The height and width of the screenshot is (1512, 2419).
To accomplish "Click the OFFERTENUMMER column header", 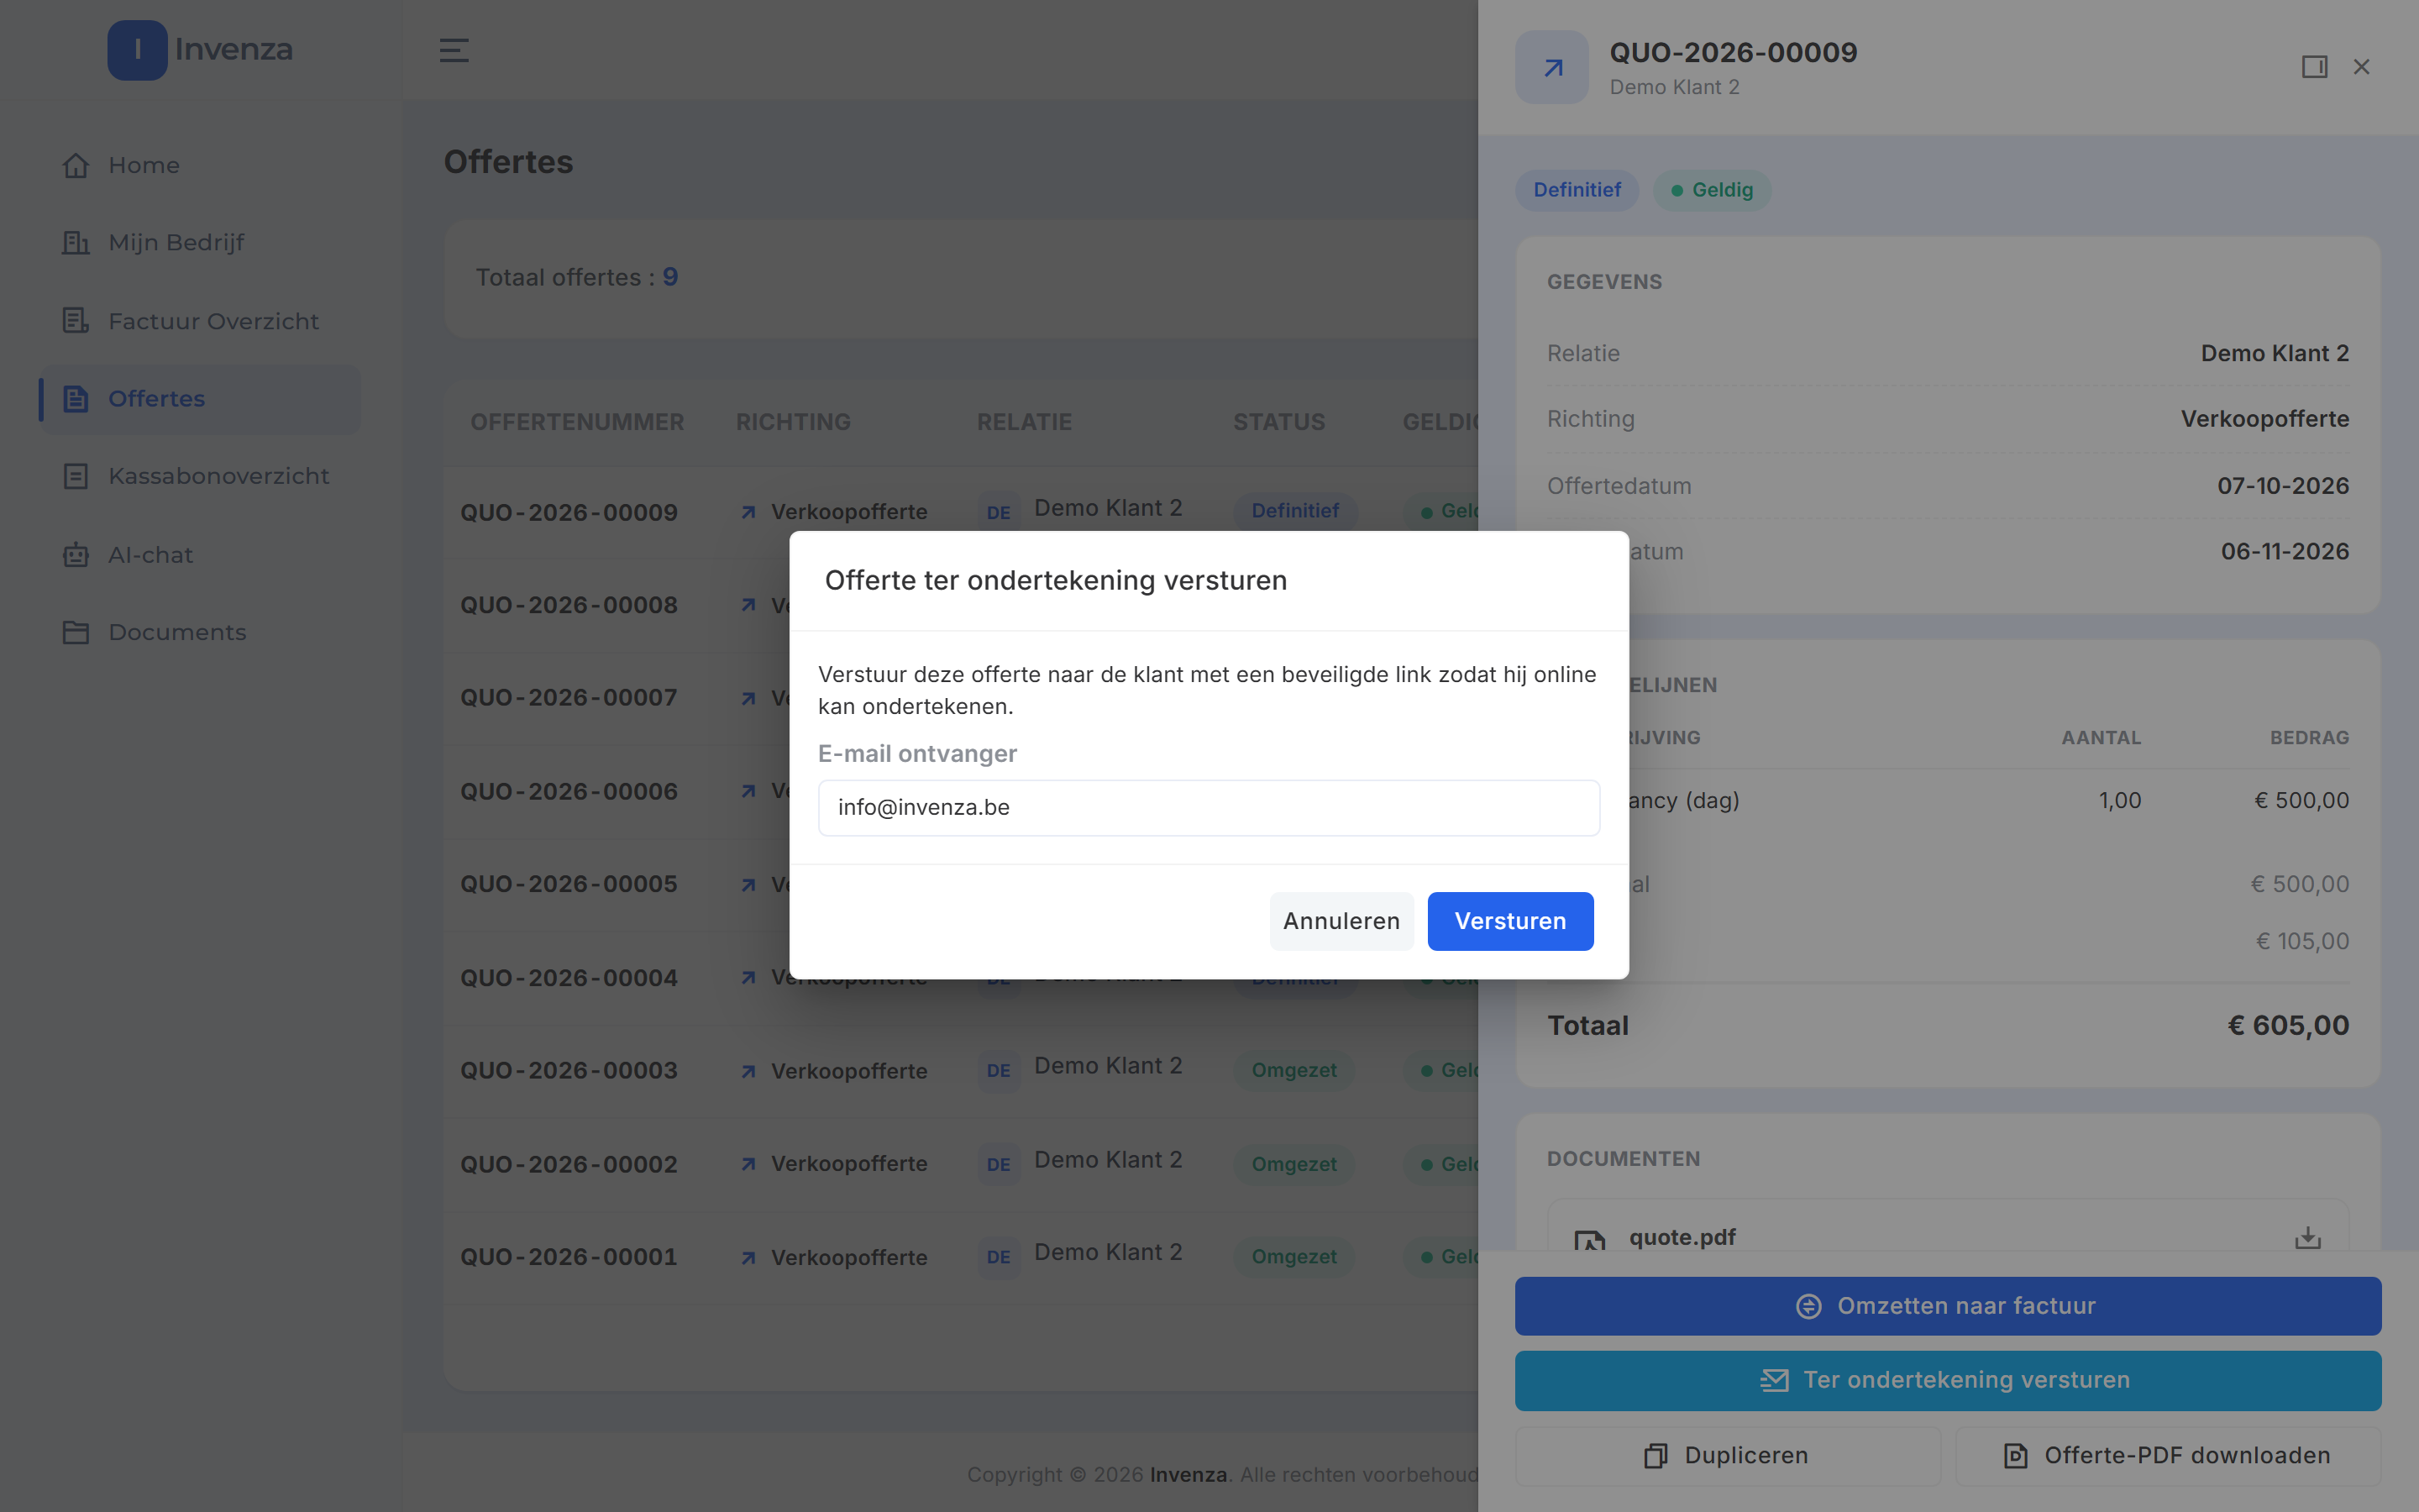I will coord(577,422).
